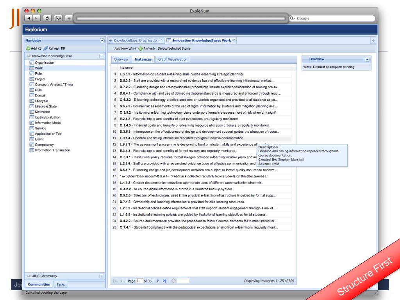Click the browser address bar

point(180,18)
